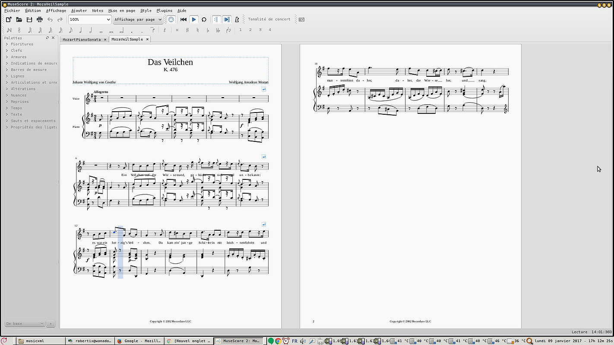Toggle image capture camera mode
This screenshot has width=614, height=345.
[x=301, y=19]
